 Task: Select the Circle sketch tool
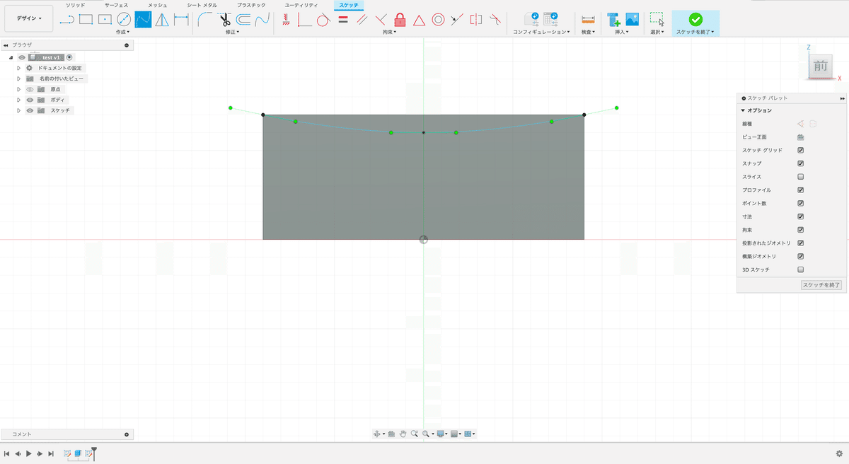(124, 20)
